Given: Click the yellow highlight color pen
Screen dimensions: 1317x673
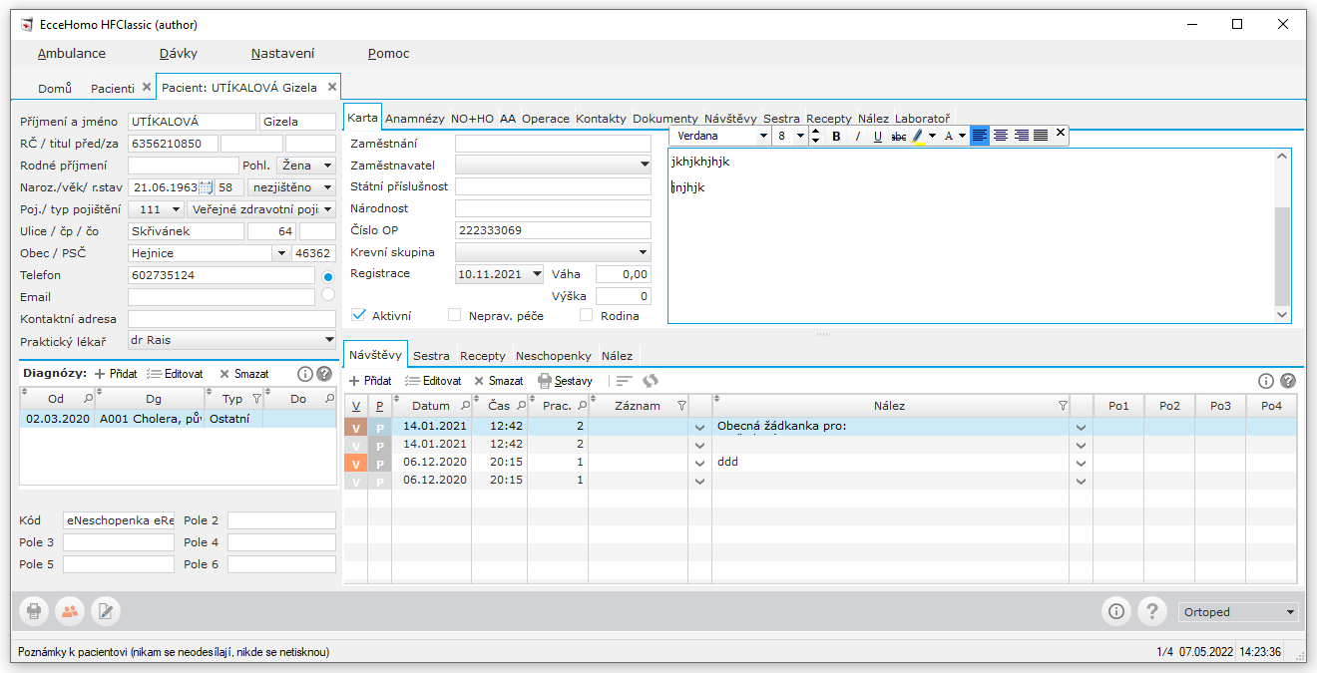Looking at the screenshot, I should tap(918, 136).
